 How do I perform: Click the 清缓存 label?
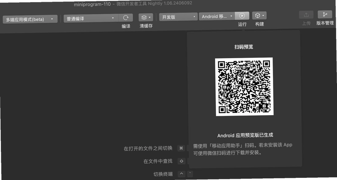tap(146, 26)
